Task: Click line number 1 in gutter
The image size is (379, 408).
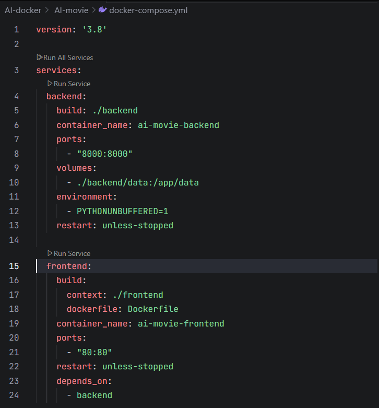Action: [16, 29]
